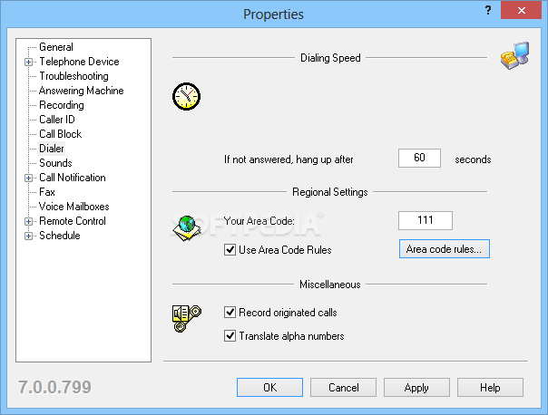This screenshot has height=415, width=548.
Task: Click the telephone and computer icon
Action: (x=514, y=56)
